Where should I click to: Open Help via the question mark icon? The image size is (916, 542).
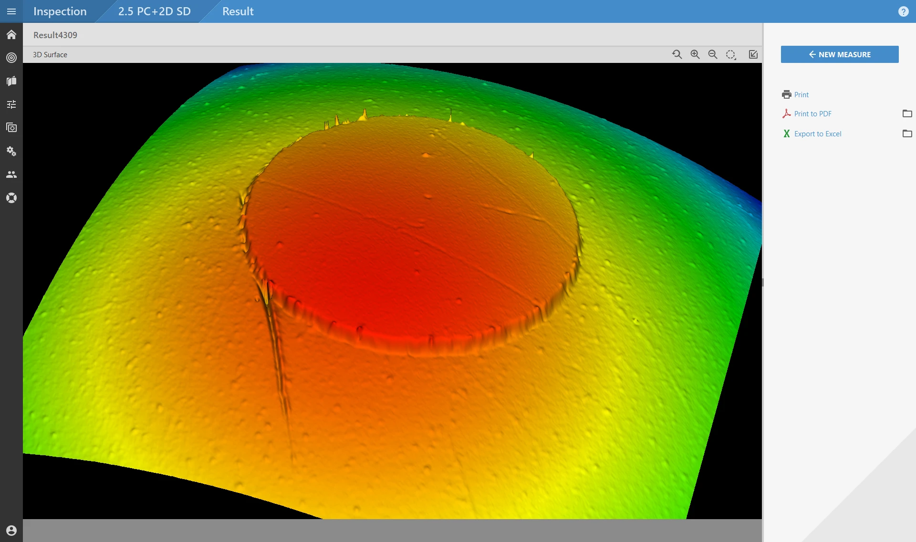click(x=904, y=11)
